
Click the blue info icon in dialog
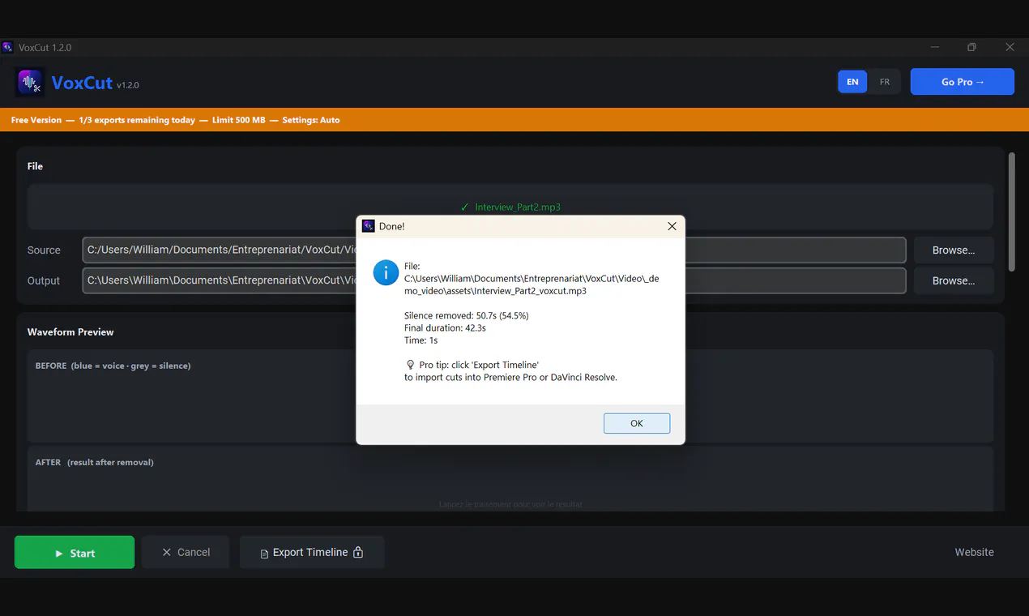coord(386,272)
